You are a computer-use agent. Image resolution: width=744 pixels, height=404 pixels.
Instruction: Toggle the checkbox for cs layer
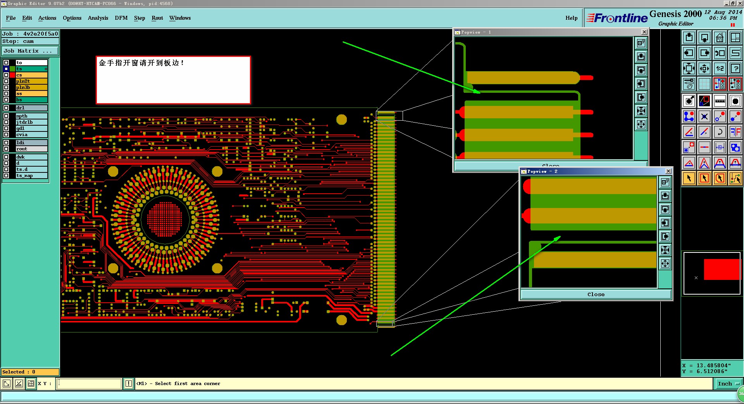(x=6, y=75)
